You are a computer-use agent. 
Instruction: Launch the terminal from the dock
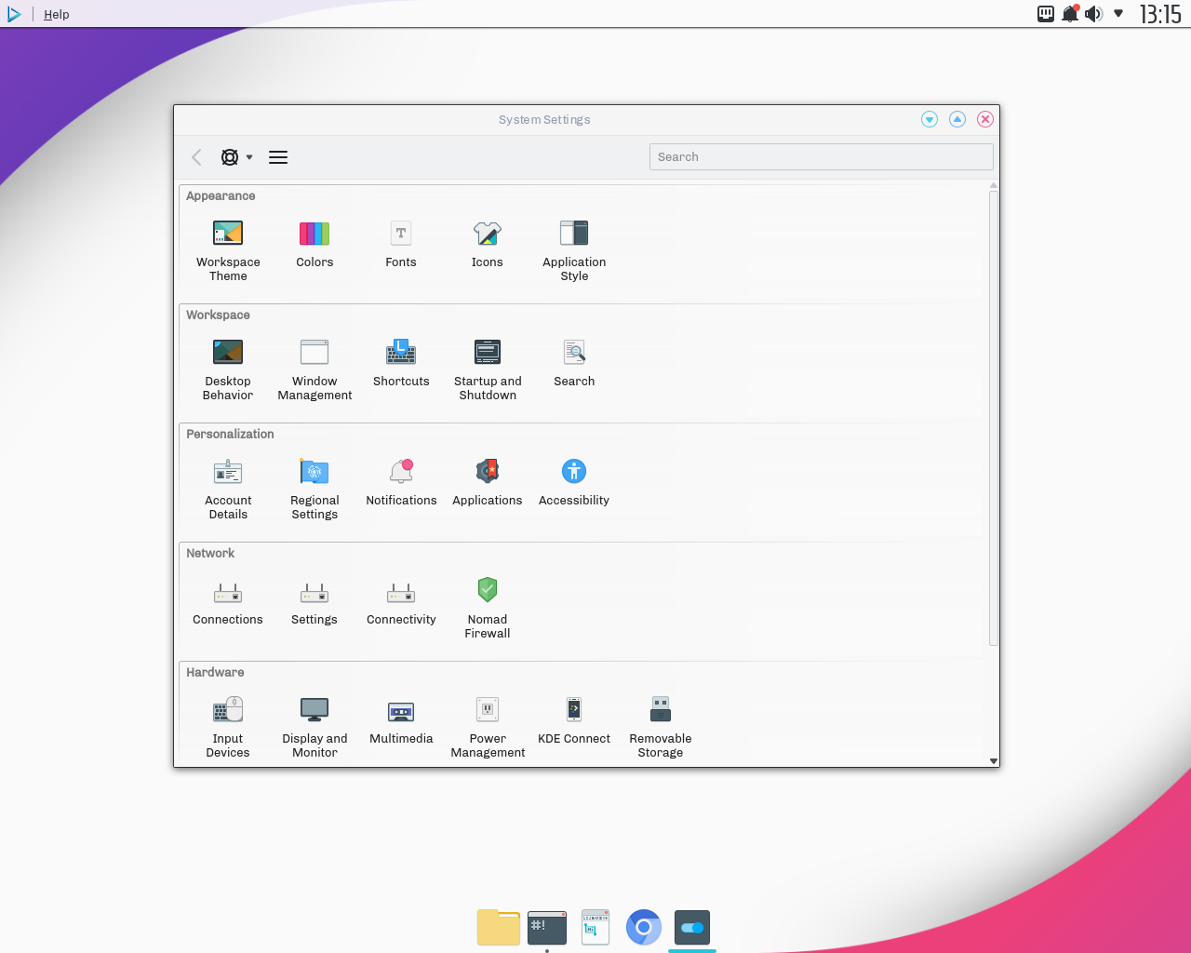[547, 928]
